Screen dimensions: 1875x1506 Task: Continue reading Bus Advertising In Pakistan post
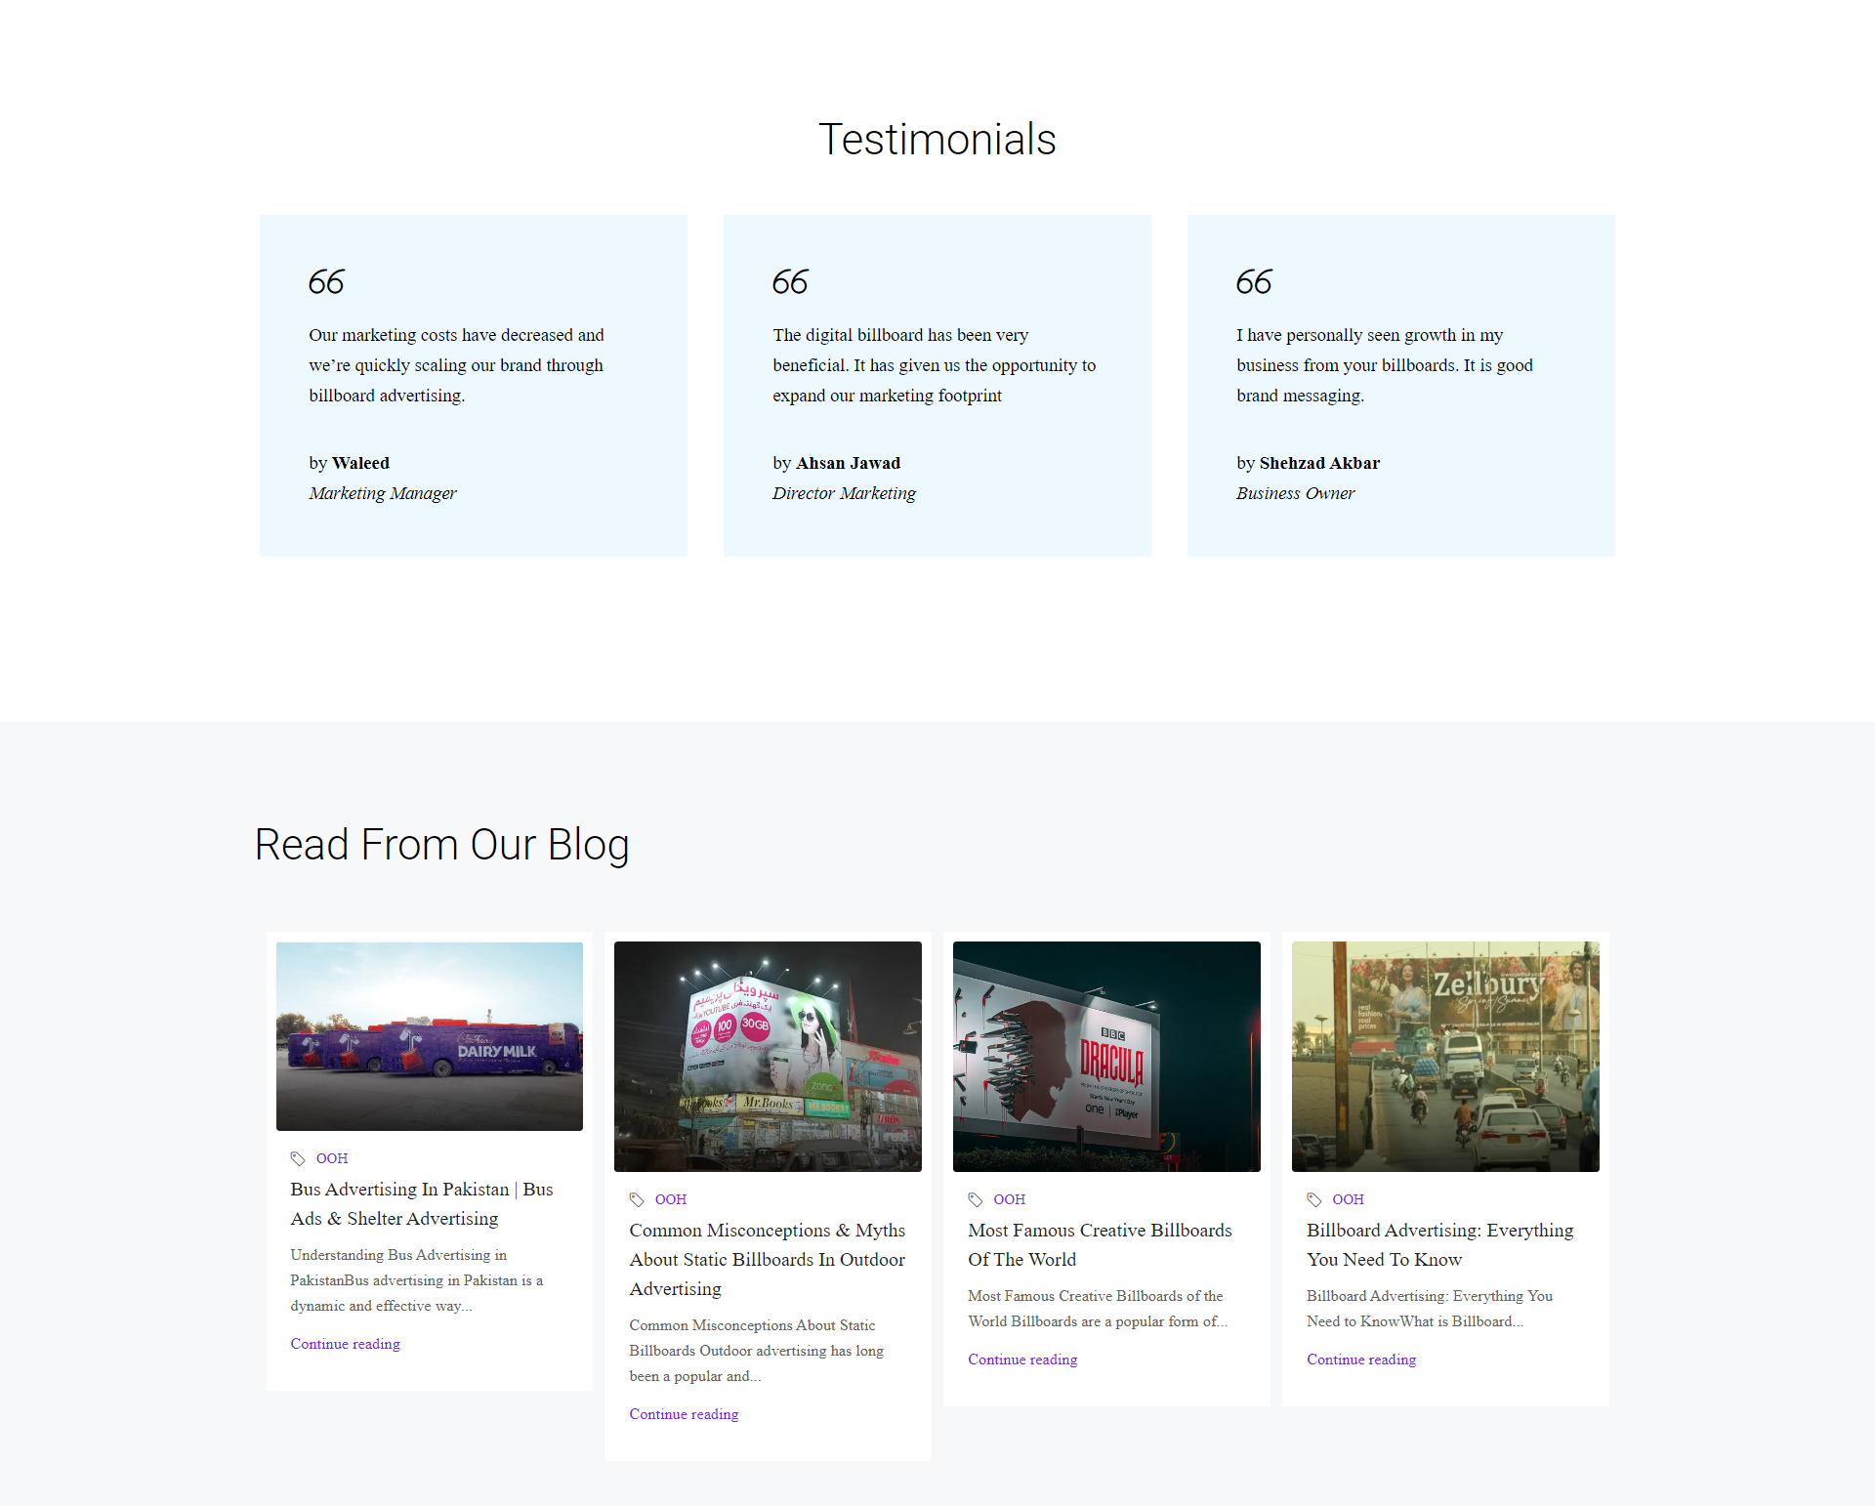tap(345, 1344)
